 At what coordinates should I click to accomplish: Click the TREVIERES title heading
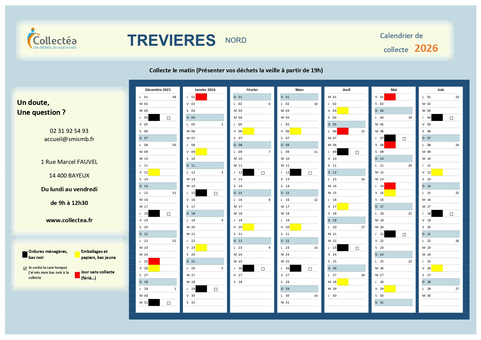click(x=171, y=40)
